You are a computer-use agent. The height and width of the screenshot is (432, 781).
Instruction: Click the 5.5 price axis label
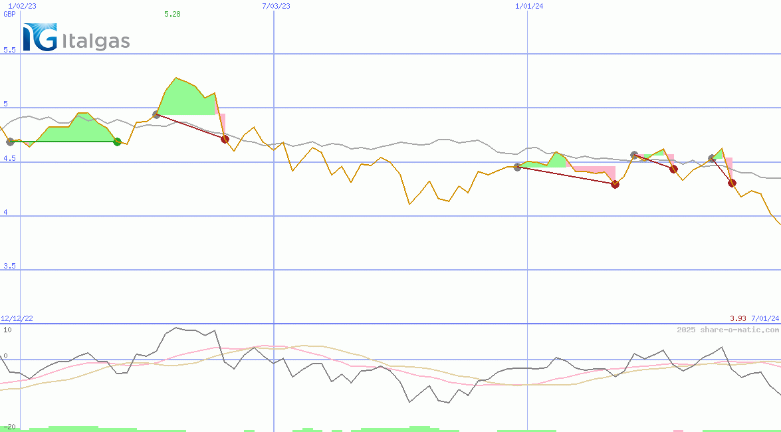pos(9,50)
